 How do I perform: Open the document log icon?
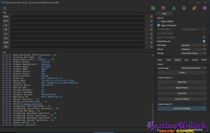[184, 8]
